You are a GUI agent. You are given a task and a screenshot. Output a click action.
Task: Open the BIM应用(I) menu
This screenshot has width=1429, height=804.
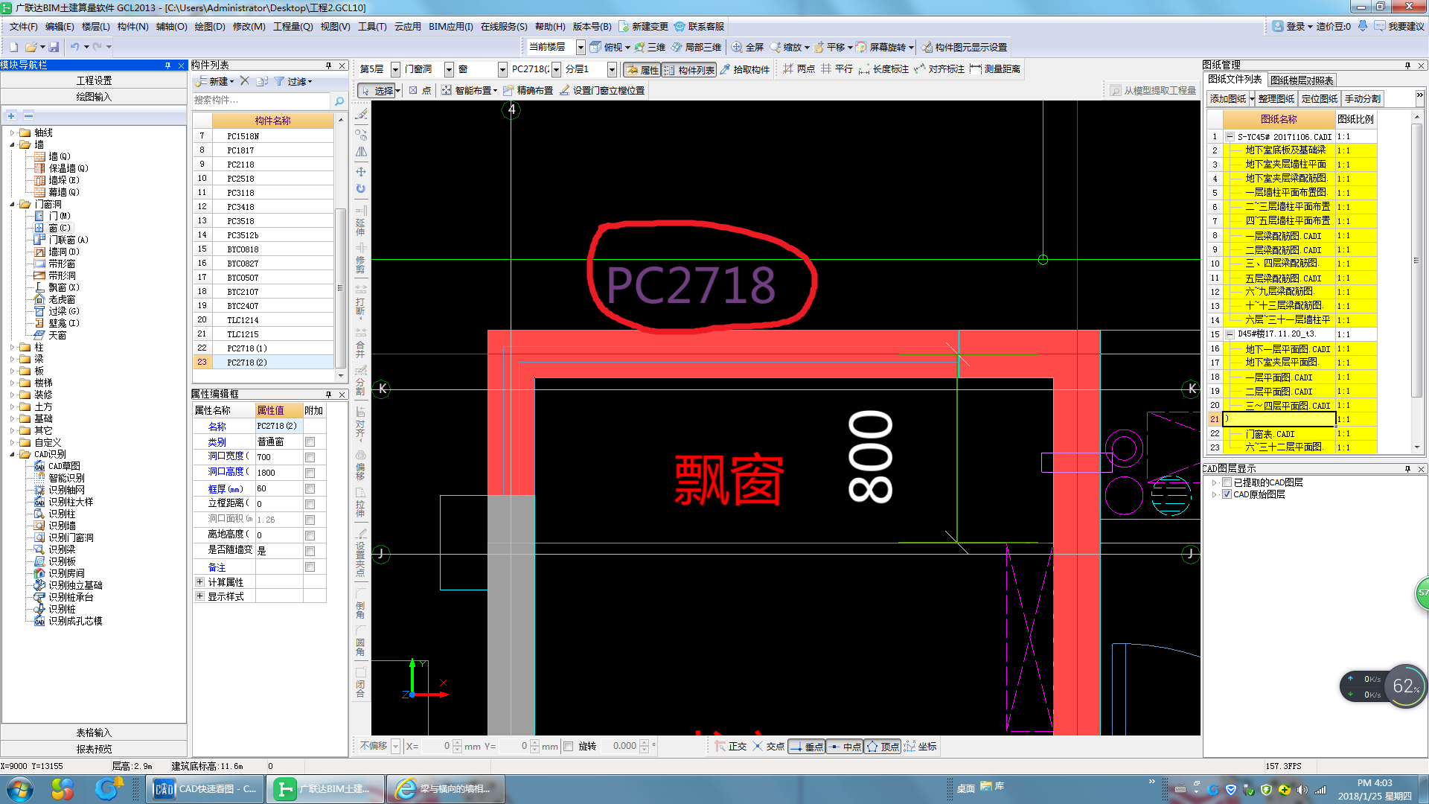click(x=450, y=26)
